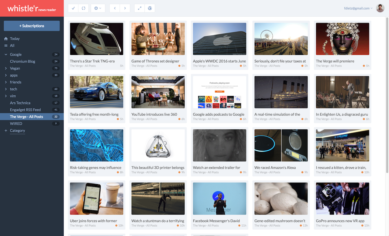The height and width of the screenshot is (236, 389).
Task: Open 'Gene-edited mushroom doesn't' article
Action: point(280,221)
